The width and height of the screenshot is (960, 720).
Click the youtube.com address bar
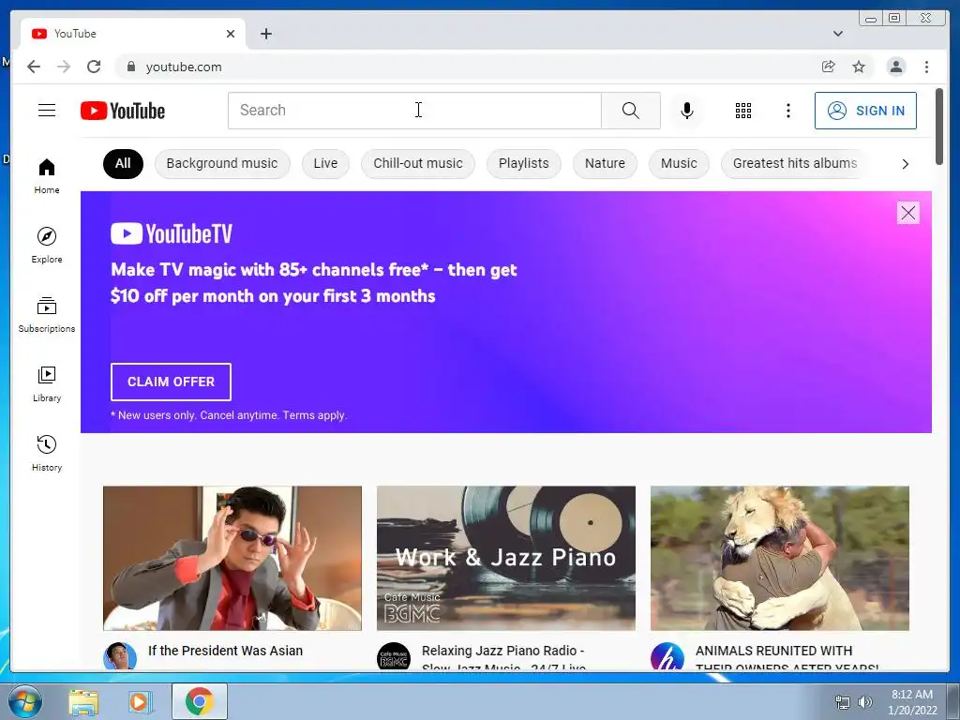coord(465,67)
